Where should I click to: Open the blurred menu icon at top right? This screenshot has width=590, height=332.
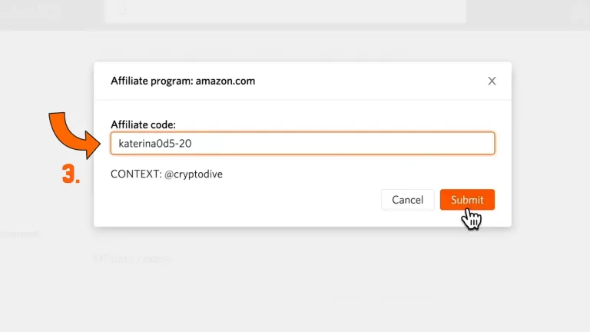[578, 12]
